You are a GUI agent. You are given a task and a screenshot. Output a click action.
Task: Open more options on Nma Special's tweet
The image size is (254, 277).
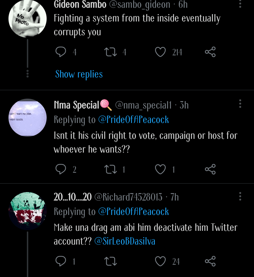[240, 104]
